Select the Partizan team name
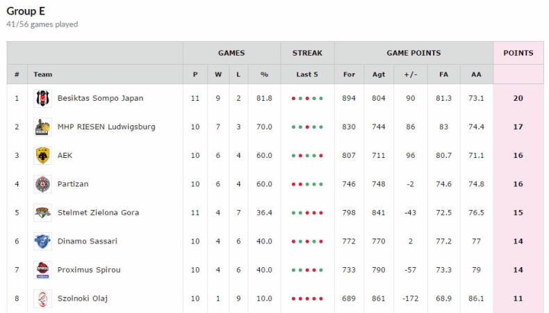Image resolution: width=549 pixels, height=313 pixels. pyautogui.click(x=73, y=184)
